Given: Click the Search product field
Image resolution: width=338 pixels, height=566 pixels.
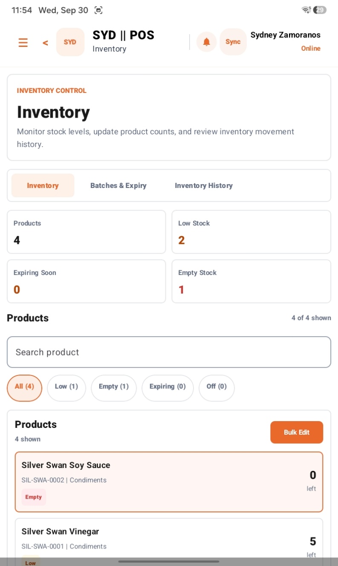Looking at the screenshot, I should pos(169,352).
